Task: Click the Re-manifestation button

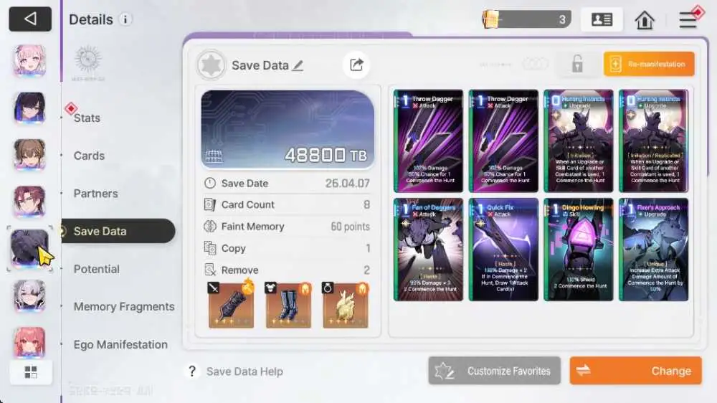Action: click(649, 64)
